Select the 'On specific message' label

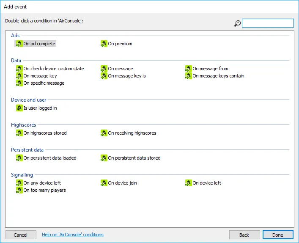click(44, 83)
